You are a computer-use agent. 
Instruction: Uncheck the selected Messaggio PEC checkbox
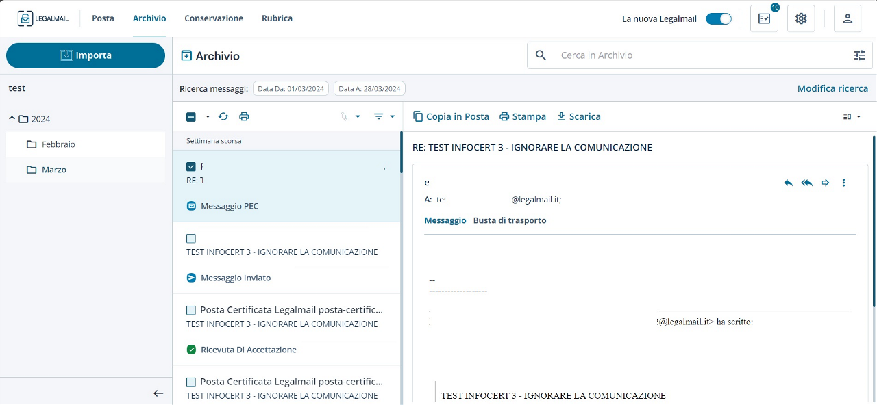point(191,166)
